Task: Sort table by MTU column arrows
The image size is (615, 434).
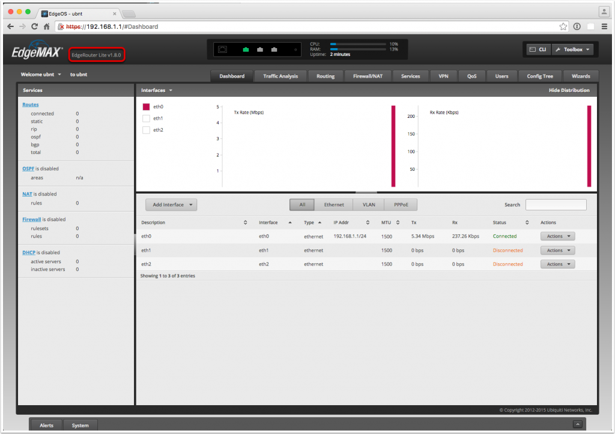Action: 398,222
